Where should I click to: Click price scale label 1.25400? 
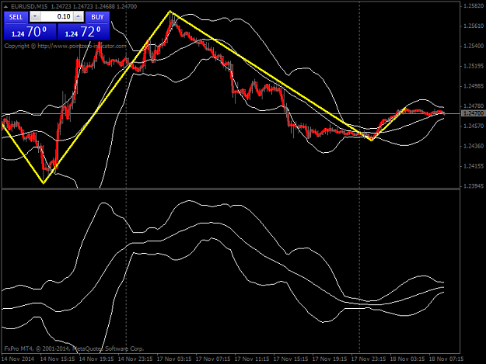(x=474, y=46)
